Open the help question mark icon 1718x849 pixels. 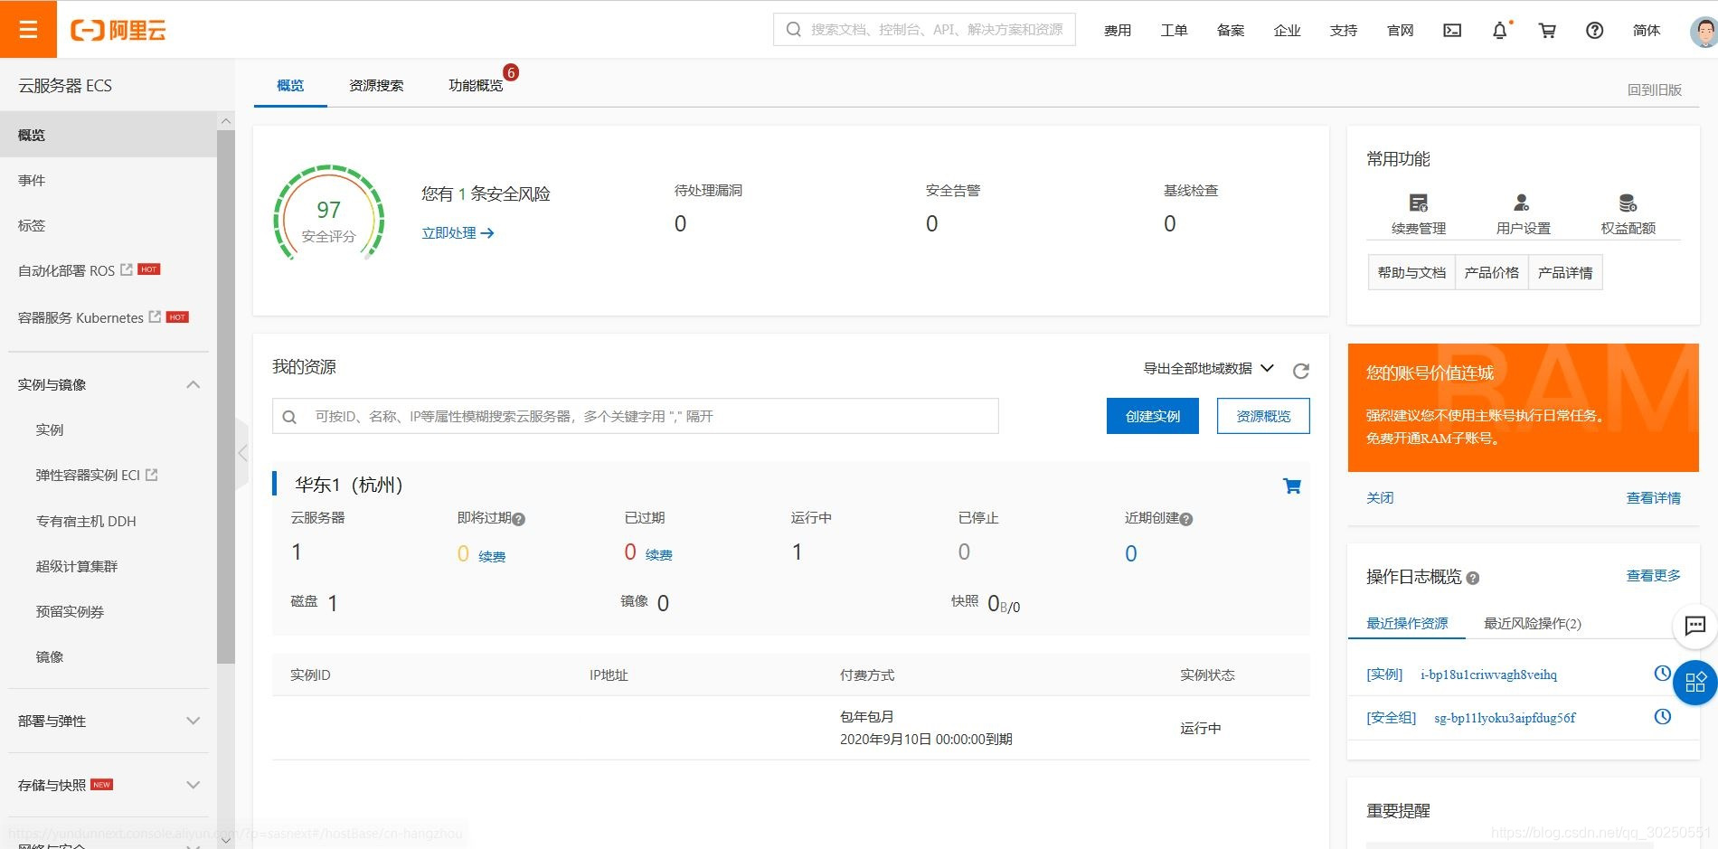(x=1595, y=30)
